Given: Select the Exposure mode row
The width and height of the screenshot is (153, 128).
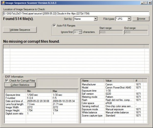Looking at the screenshot, I should [114, 109].
